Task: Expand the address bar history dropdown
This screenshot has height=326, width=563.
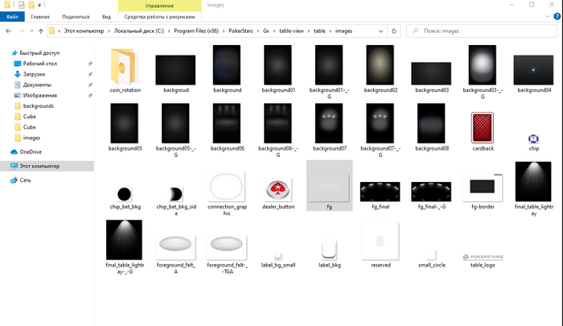Action: point(380,31)
